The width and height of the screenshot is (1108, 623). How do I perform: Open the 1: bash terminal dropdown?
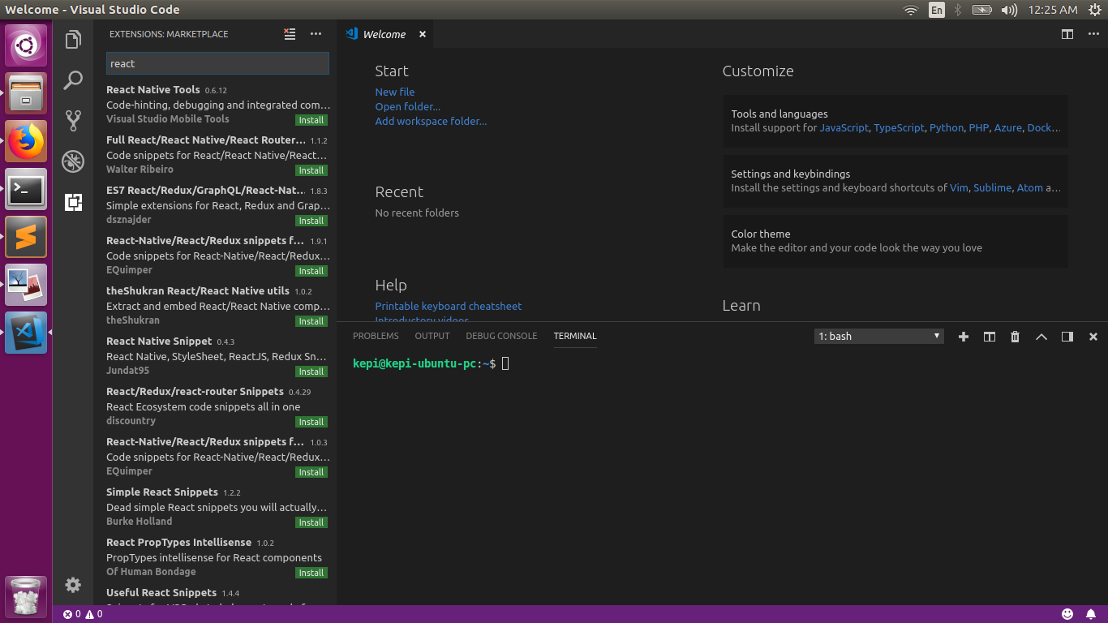click(879, 336)
